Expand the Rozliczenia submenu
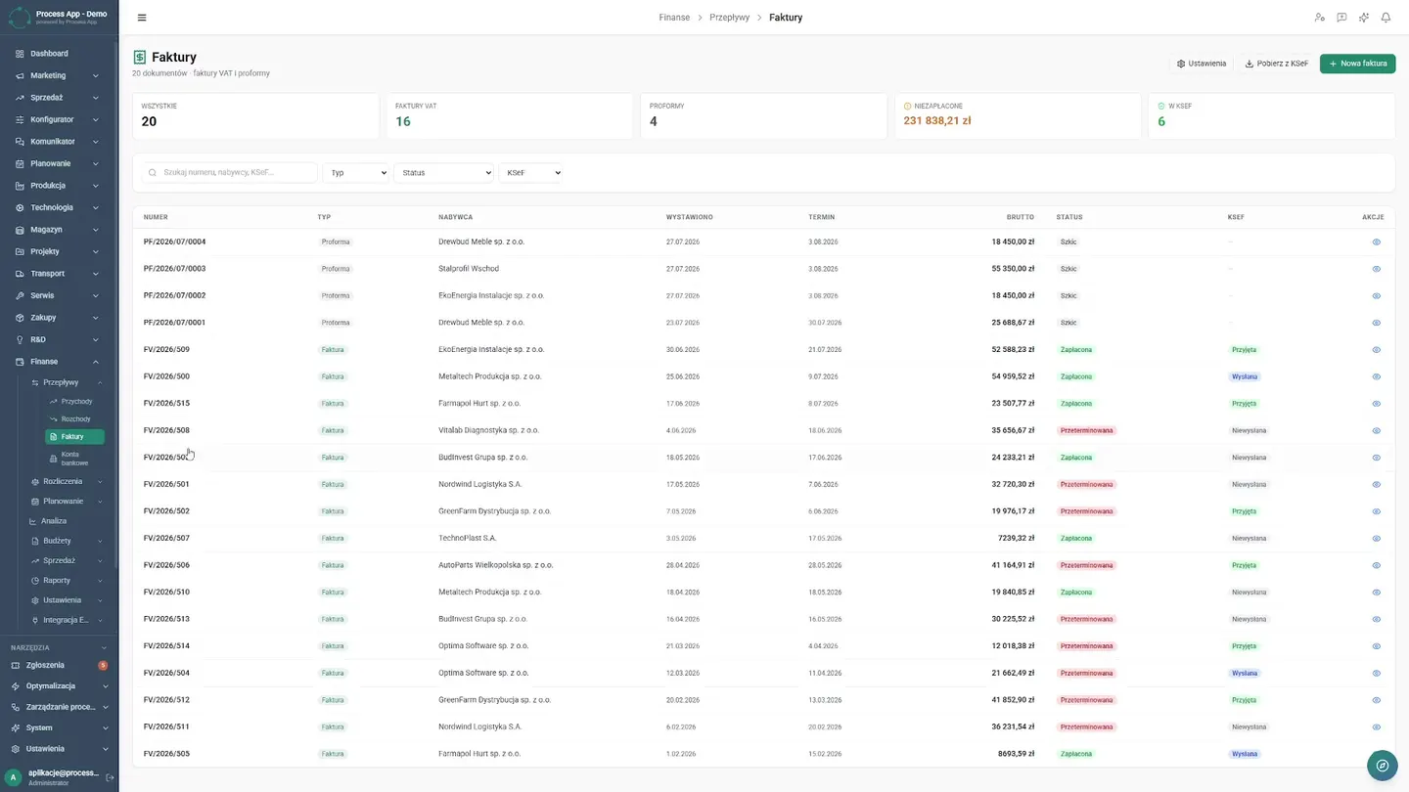The height and width of the screenshot is (792, 1409). coord(67,481)
